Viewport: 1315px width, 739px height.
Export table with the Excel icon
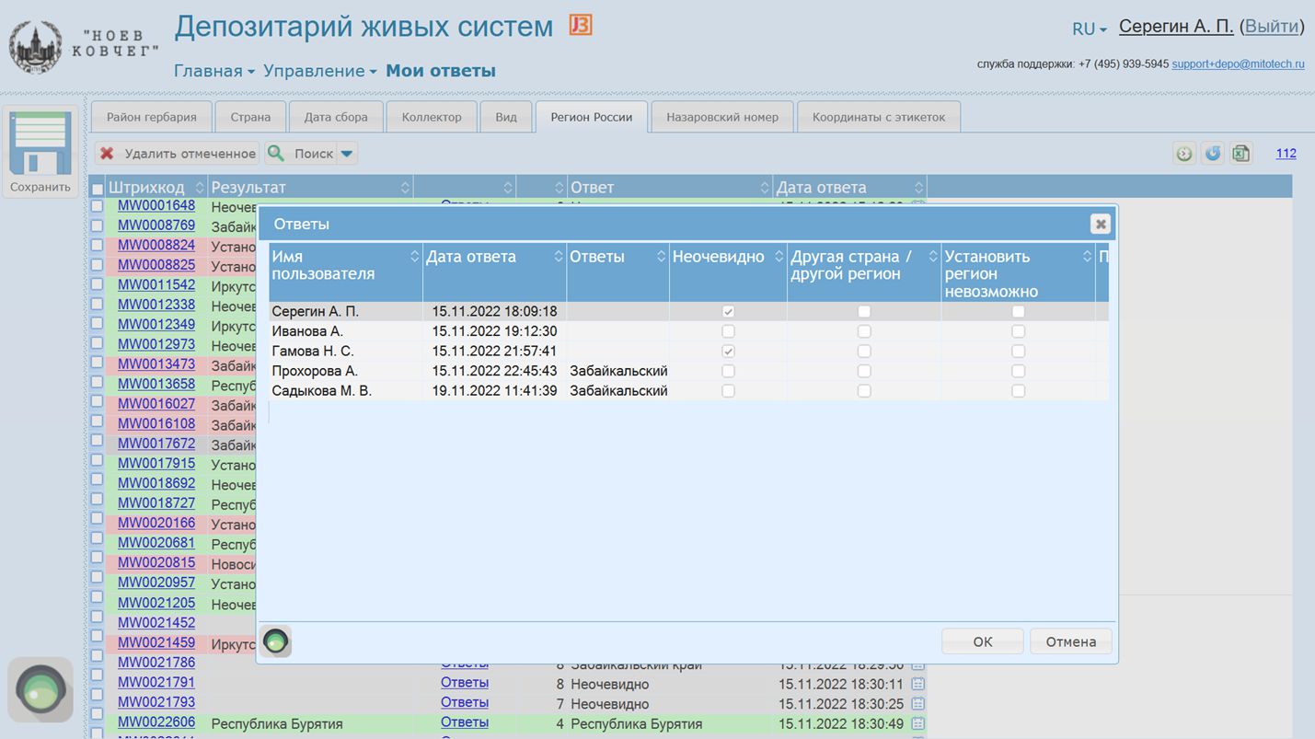pos(1241,154)
